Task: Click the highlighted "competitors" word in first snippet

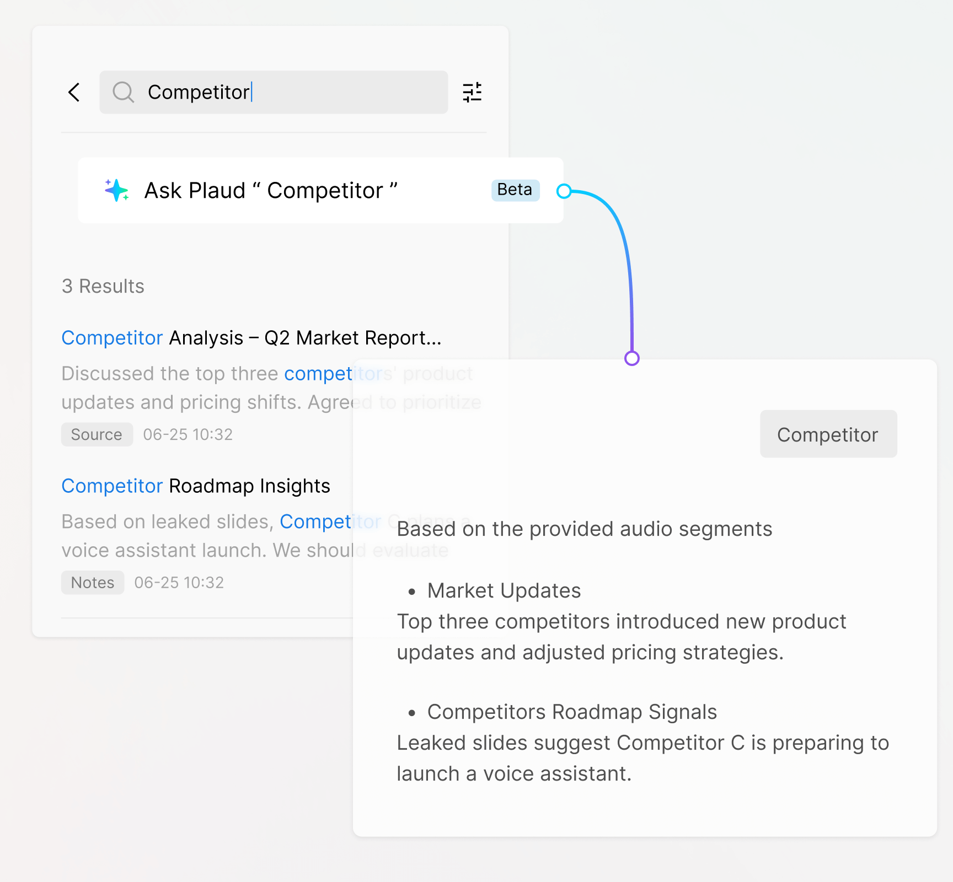Action: point(320,374)
